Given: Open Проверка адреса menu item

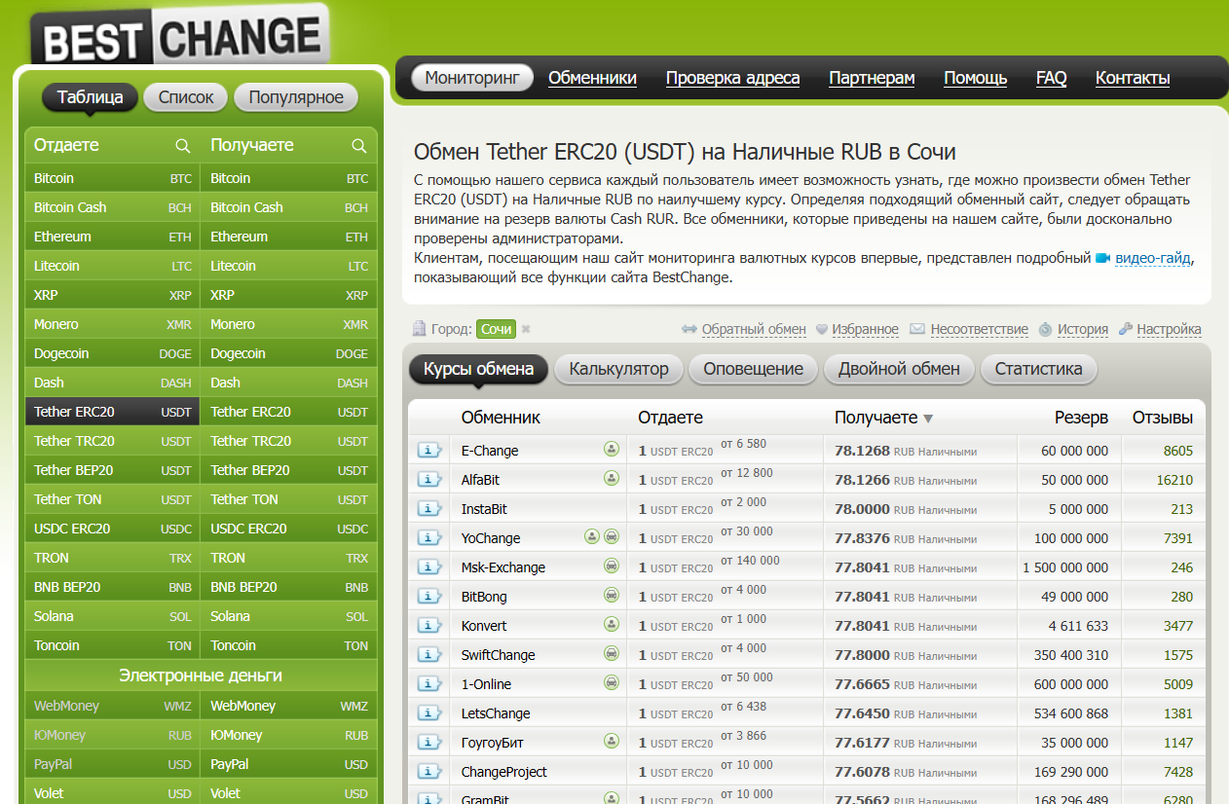Looking at the screenshot, I should 732,79.
